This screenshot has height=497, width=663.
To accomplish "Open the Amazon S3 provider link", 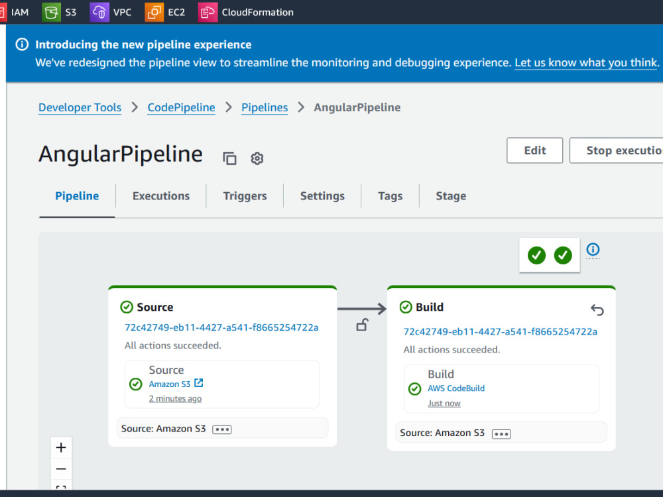I will coord(170,384).
